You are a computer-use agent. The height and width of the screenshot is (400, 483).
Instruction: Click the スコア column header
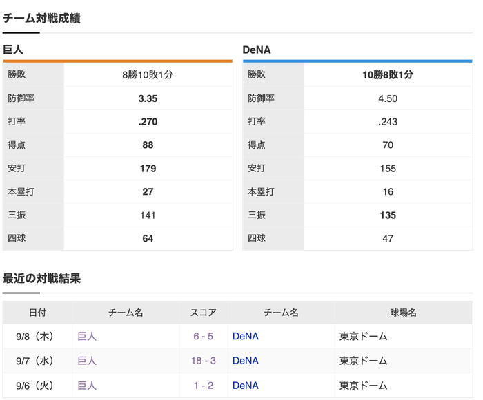[x=204, y=313]
